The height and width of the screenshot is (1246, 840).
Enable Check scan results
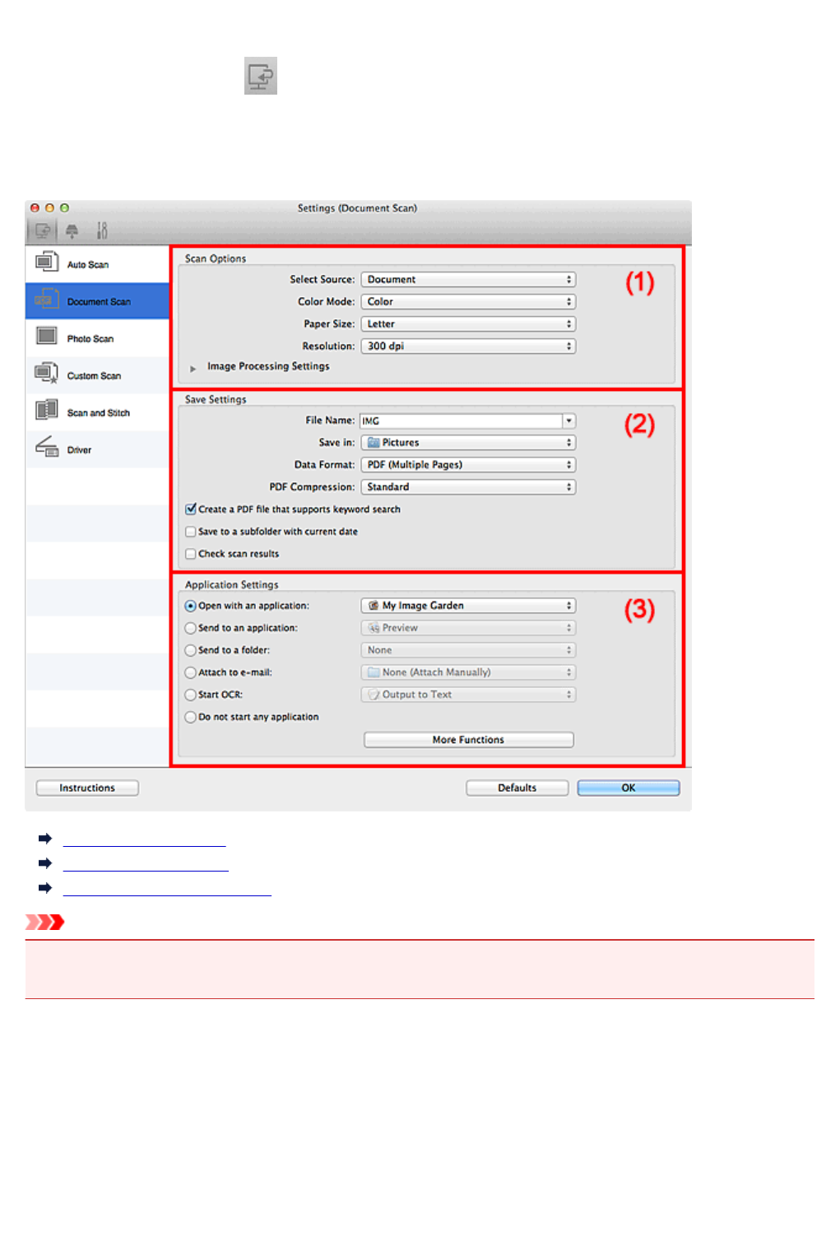click(x=191, y=554)
